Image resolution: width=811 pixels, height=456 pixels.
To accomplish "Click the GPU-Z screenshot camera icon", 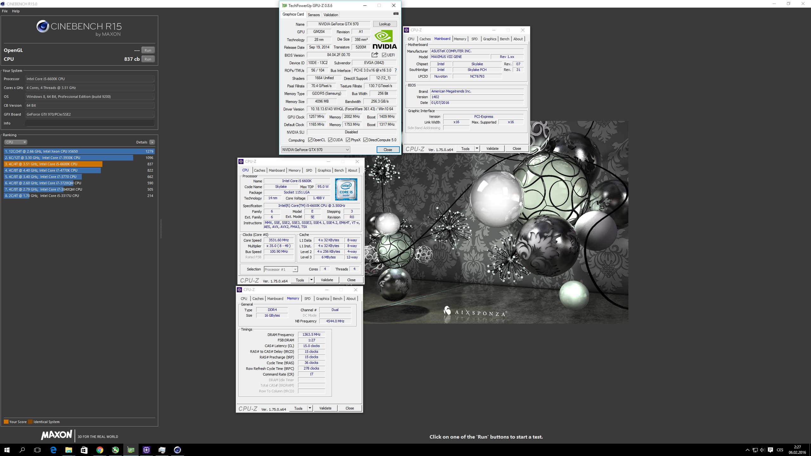I will (x=396, y=14).
